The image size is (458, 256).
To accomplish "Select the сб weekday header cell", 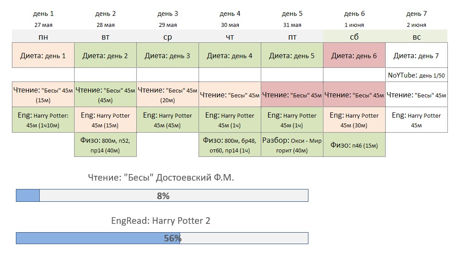I will [354, 37].
